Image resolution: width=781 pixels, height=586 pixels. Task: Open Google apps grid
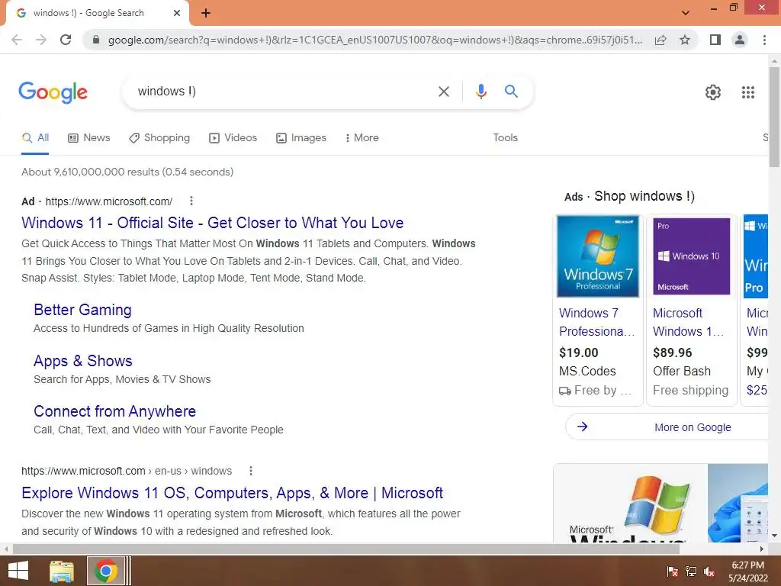pyautogui.click(x=748, y=92)
